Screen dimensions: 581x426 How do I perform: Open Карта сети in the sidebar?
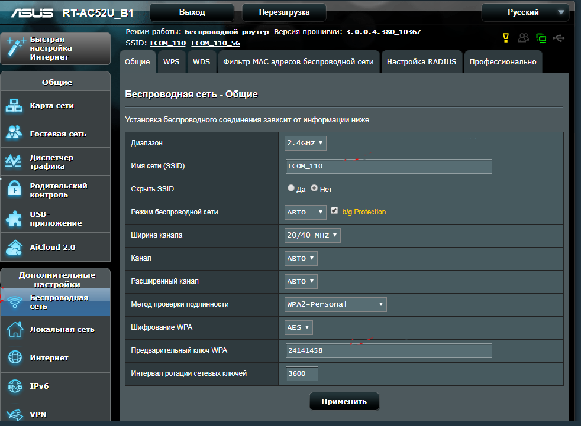click(56, 106)
